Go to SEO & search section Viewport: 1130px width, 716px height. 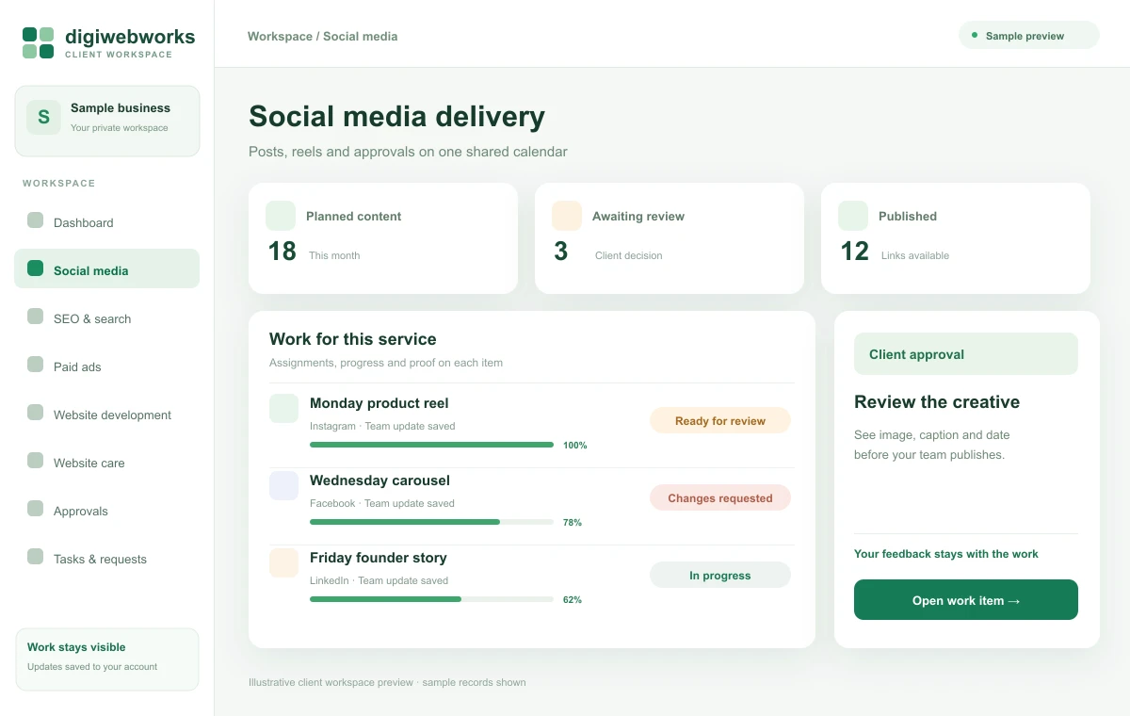[x=106, y=317]
